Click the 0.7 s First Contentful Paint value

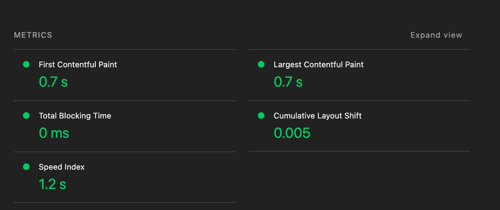tap(53, 82)
